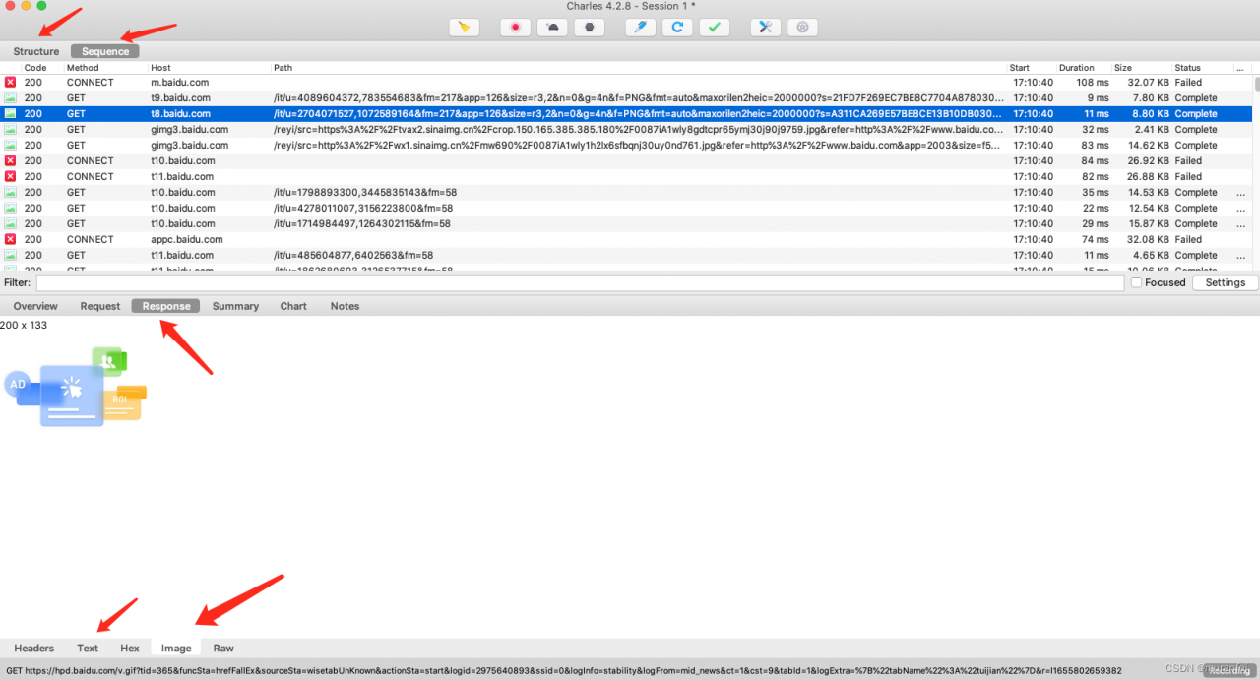This screenshot has height=680, width=1260.
Task: Click the image icon on the 4.65 KB t11 row
Action: pyautogui.click(x=10, y=256)
